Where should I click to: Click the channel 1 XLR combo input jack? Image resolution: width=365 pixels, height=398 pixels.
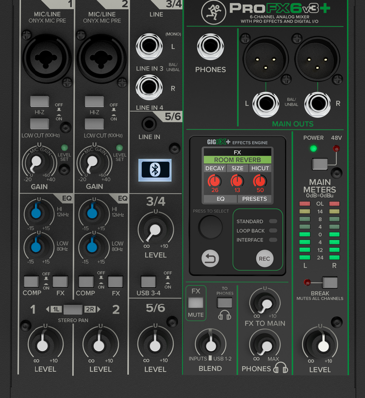point(47,58)
